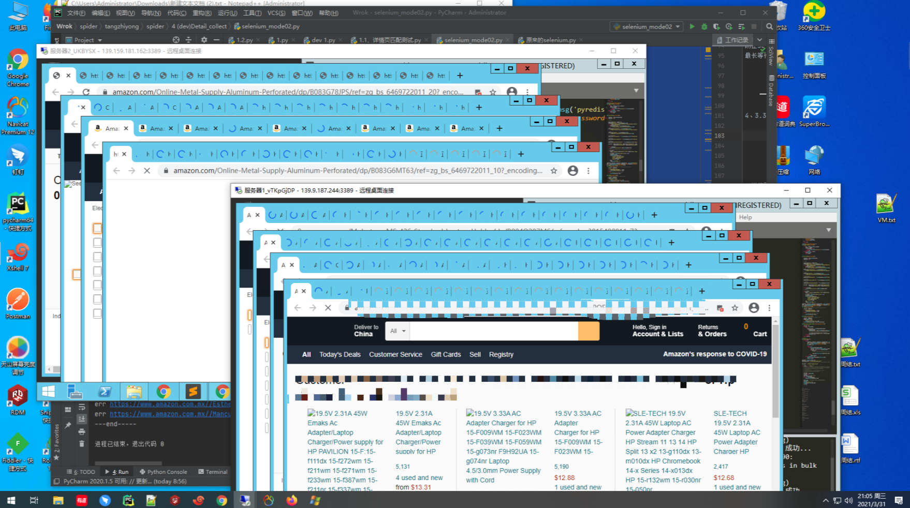Tick the bottom-most checkbox in server 2 filter list

pyautogui.click(x=97, y=313)
